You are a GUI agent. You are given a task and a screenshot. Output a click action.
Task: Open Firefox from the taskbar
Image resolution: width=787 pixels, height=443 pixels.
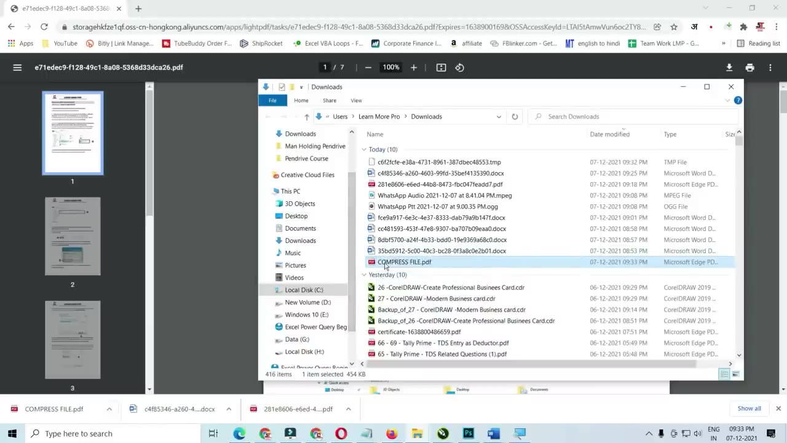pos(392,433)
